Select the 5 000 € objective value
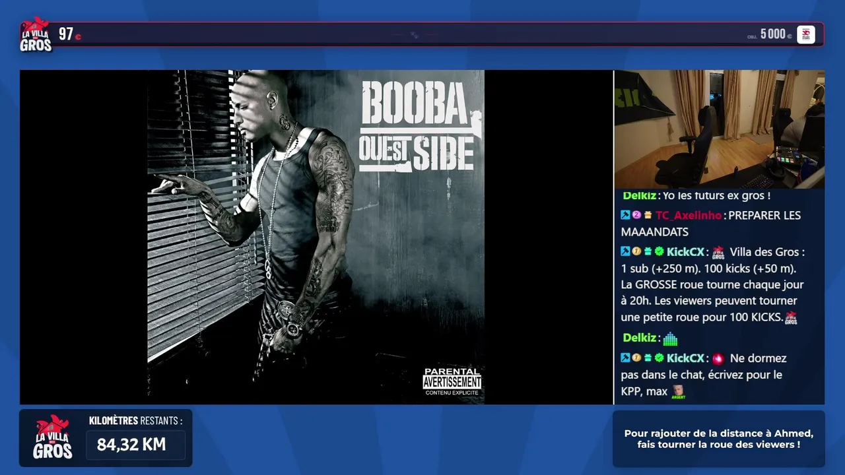The image size is (845, 475). pos(776,34)
